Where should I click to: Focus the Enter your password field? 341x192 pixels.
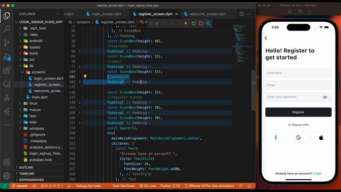pyautogui.click(x=298, y=97)
